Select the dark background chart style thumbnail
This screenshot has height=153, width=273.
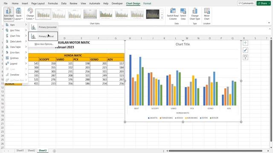[x=153, y=14]
